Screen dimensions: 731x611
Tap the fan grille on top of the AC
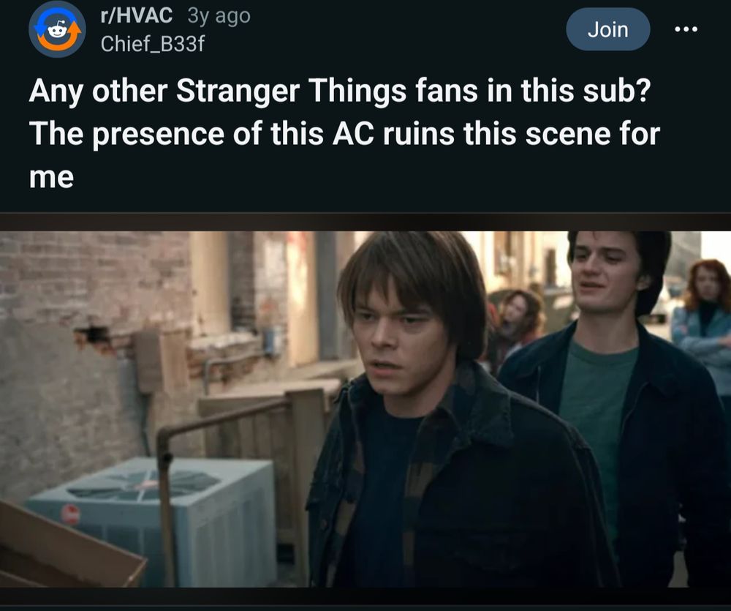click(143, 484)
